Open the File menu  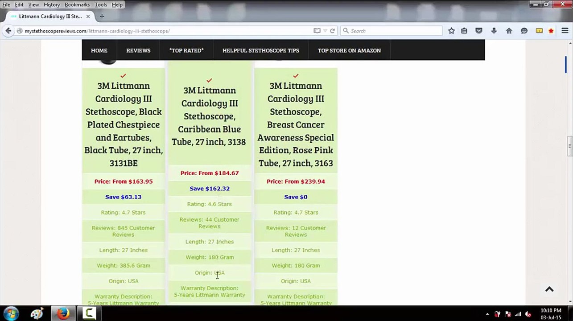pos(6,4)
